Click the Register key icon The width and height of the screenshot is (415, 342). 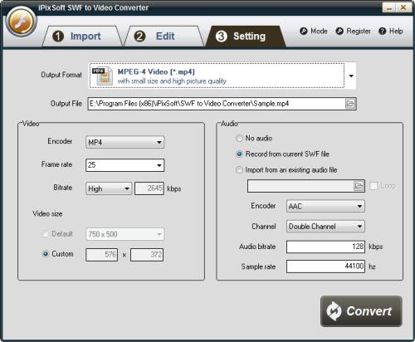[339, 31]
